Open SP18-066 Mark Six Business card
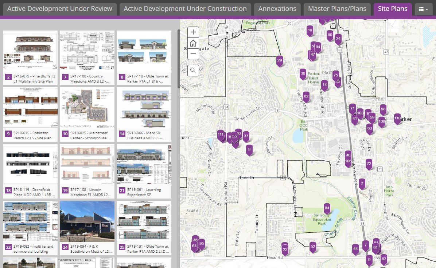This screenshot has height=268, width=436. (144, 115)
